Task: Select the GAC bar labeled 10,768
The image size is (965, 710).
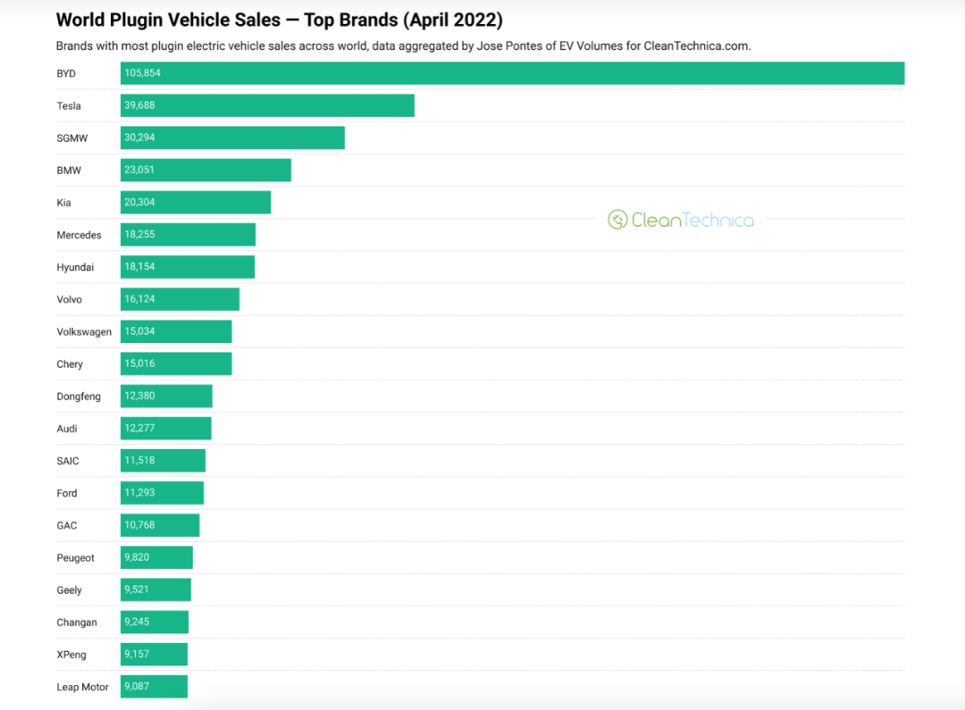Action: click(160, 525)
